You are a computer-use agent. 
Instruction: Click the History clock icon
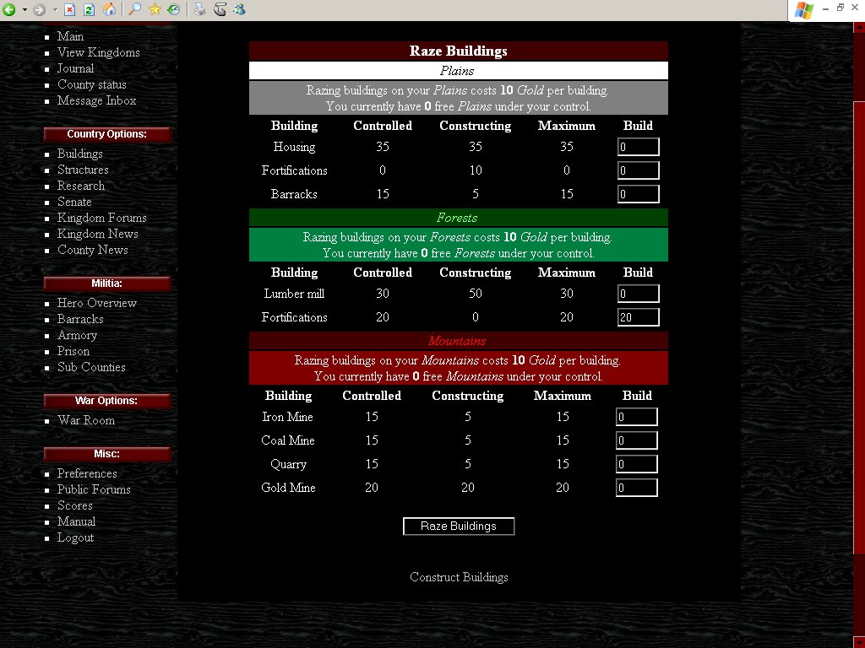(173, 10)
